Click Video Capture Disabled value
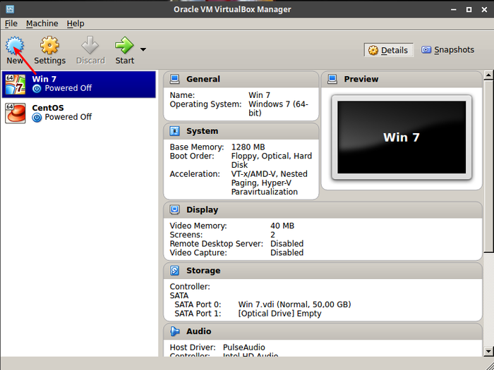This screenshot has height=370, width=494. point(287,252)
